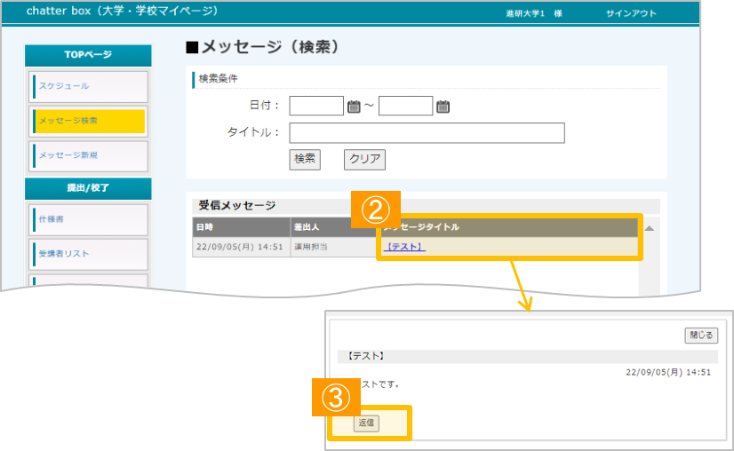Click サインアウト to sign out
This screenshot has width=734, height=451.
(631, 14)
